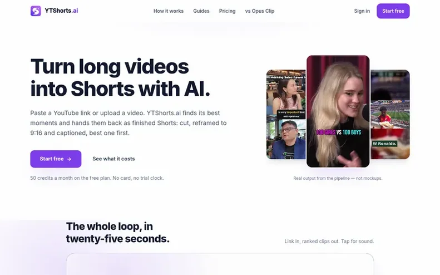The width and height of the screenshot is (440, 275).
Task: Click the Turn long videos into Shorts heading
Action: coord(120,77)
